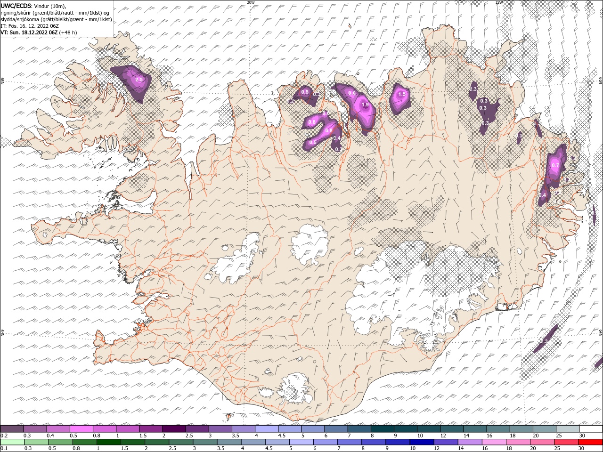Pick the deep blue 10 swatch in lower legend row

click(422, 442)
